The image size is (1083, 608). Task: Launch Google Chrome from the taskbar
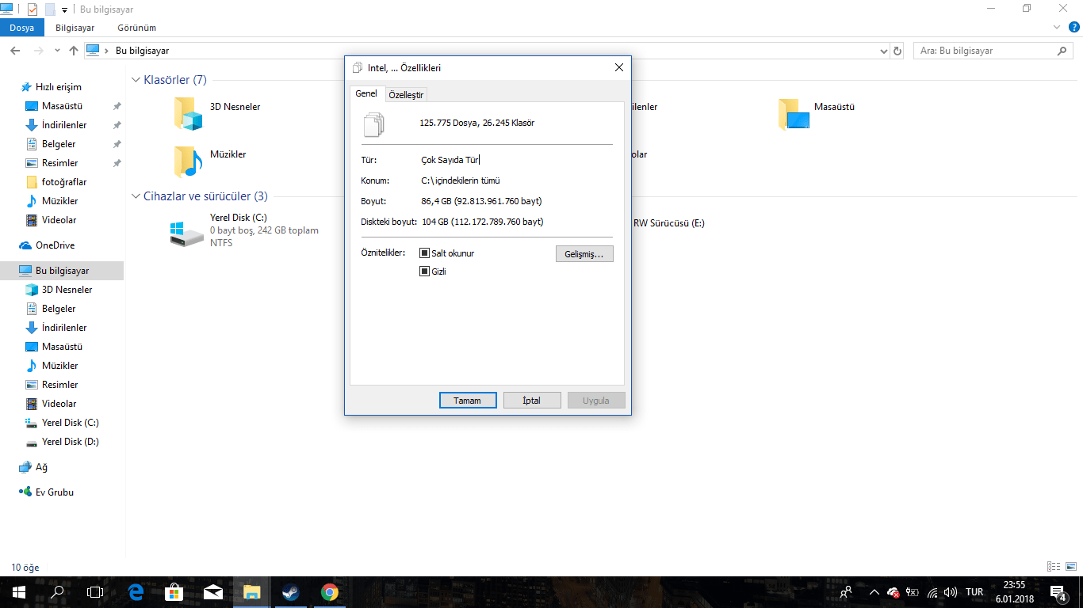coord(330,592)
